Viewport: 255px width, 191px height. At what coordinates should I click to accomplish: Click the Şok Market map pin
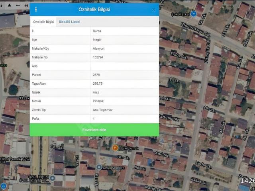193,14
